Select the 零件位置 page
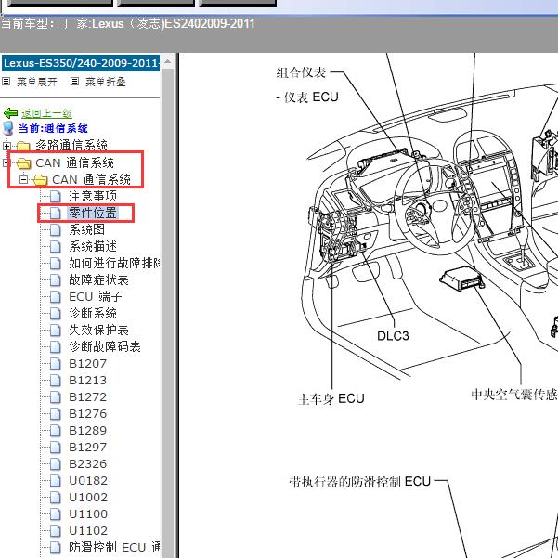The height and width of the screenshot is (558, 558). [x=93, y=213]
